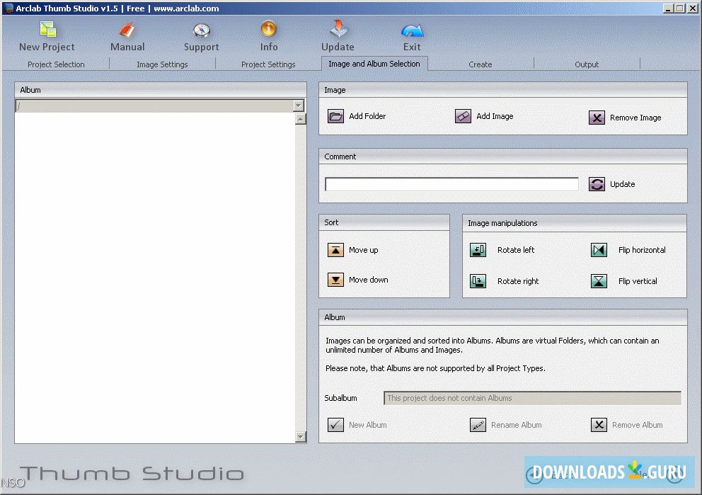Expand the Album path dropdown
Image resolution: width=702 pixels, height=495 pixels.
pos(299,106)
